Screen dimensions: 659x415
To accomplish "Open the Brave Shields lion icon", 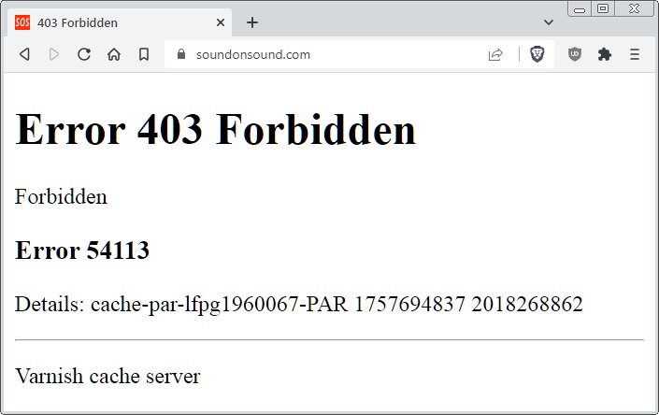I will pyautogui.click(x=537, y=54).
